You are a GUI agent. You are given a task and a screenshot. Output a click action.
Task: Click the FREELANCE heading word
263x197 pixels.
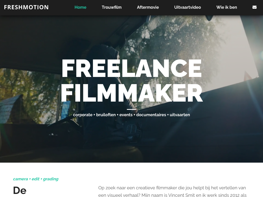132,68
